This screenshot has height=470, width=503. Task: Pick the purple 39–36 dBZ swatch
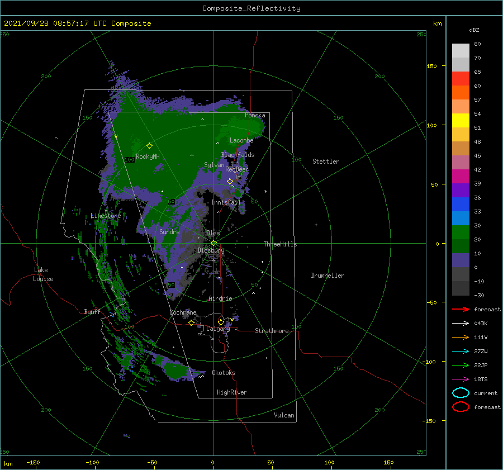click(x=461, y=190)
